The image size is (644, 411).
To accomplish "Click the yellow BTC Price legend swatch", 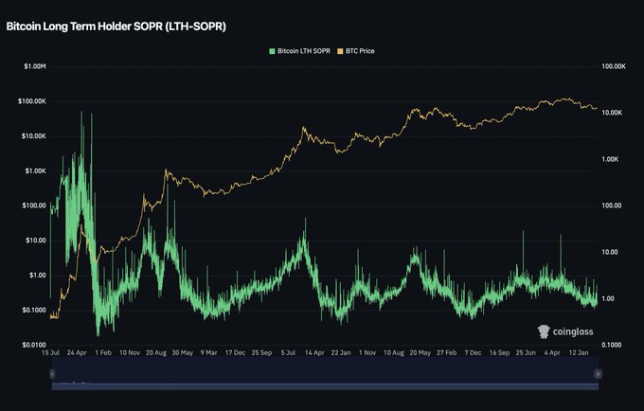I will click(x=340, y=51).
